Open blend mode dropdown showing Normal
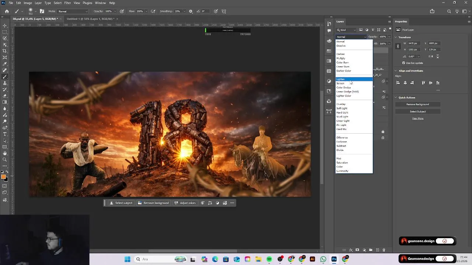This screenshot has height=265, width=472. pyautogui.click(x=351, y=37)
